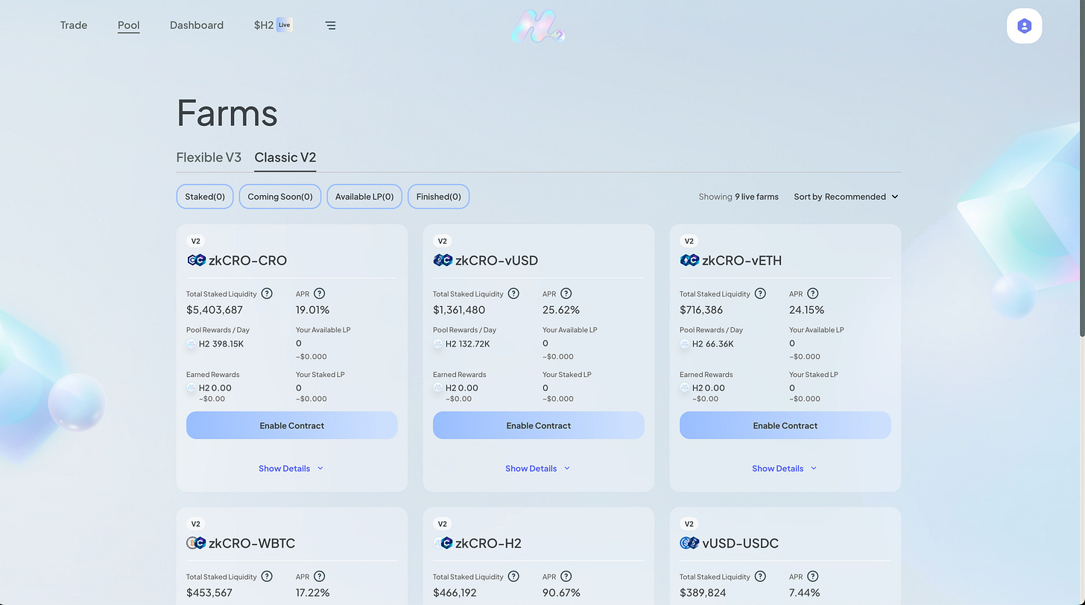The width and height of the screenshot is (1085, 605).
Task: Click the 90.67% APR value
Action: pyautogui.click(x=561, y=593)
